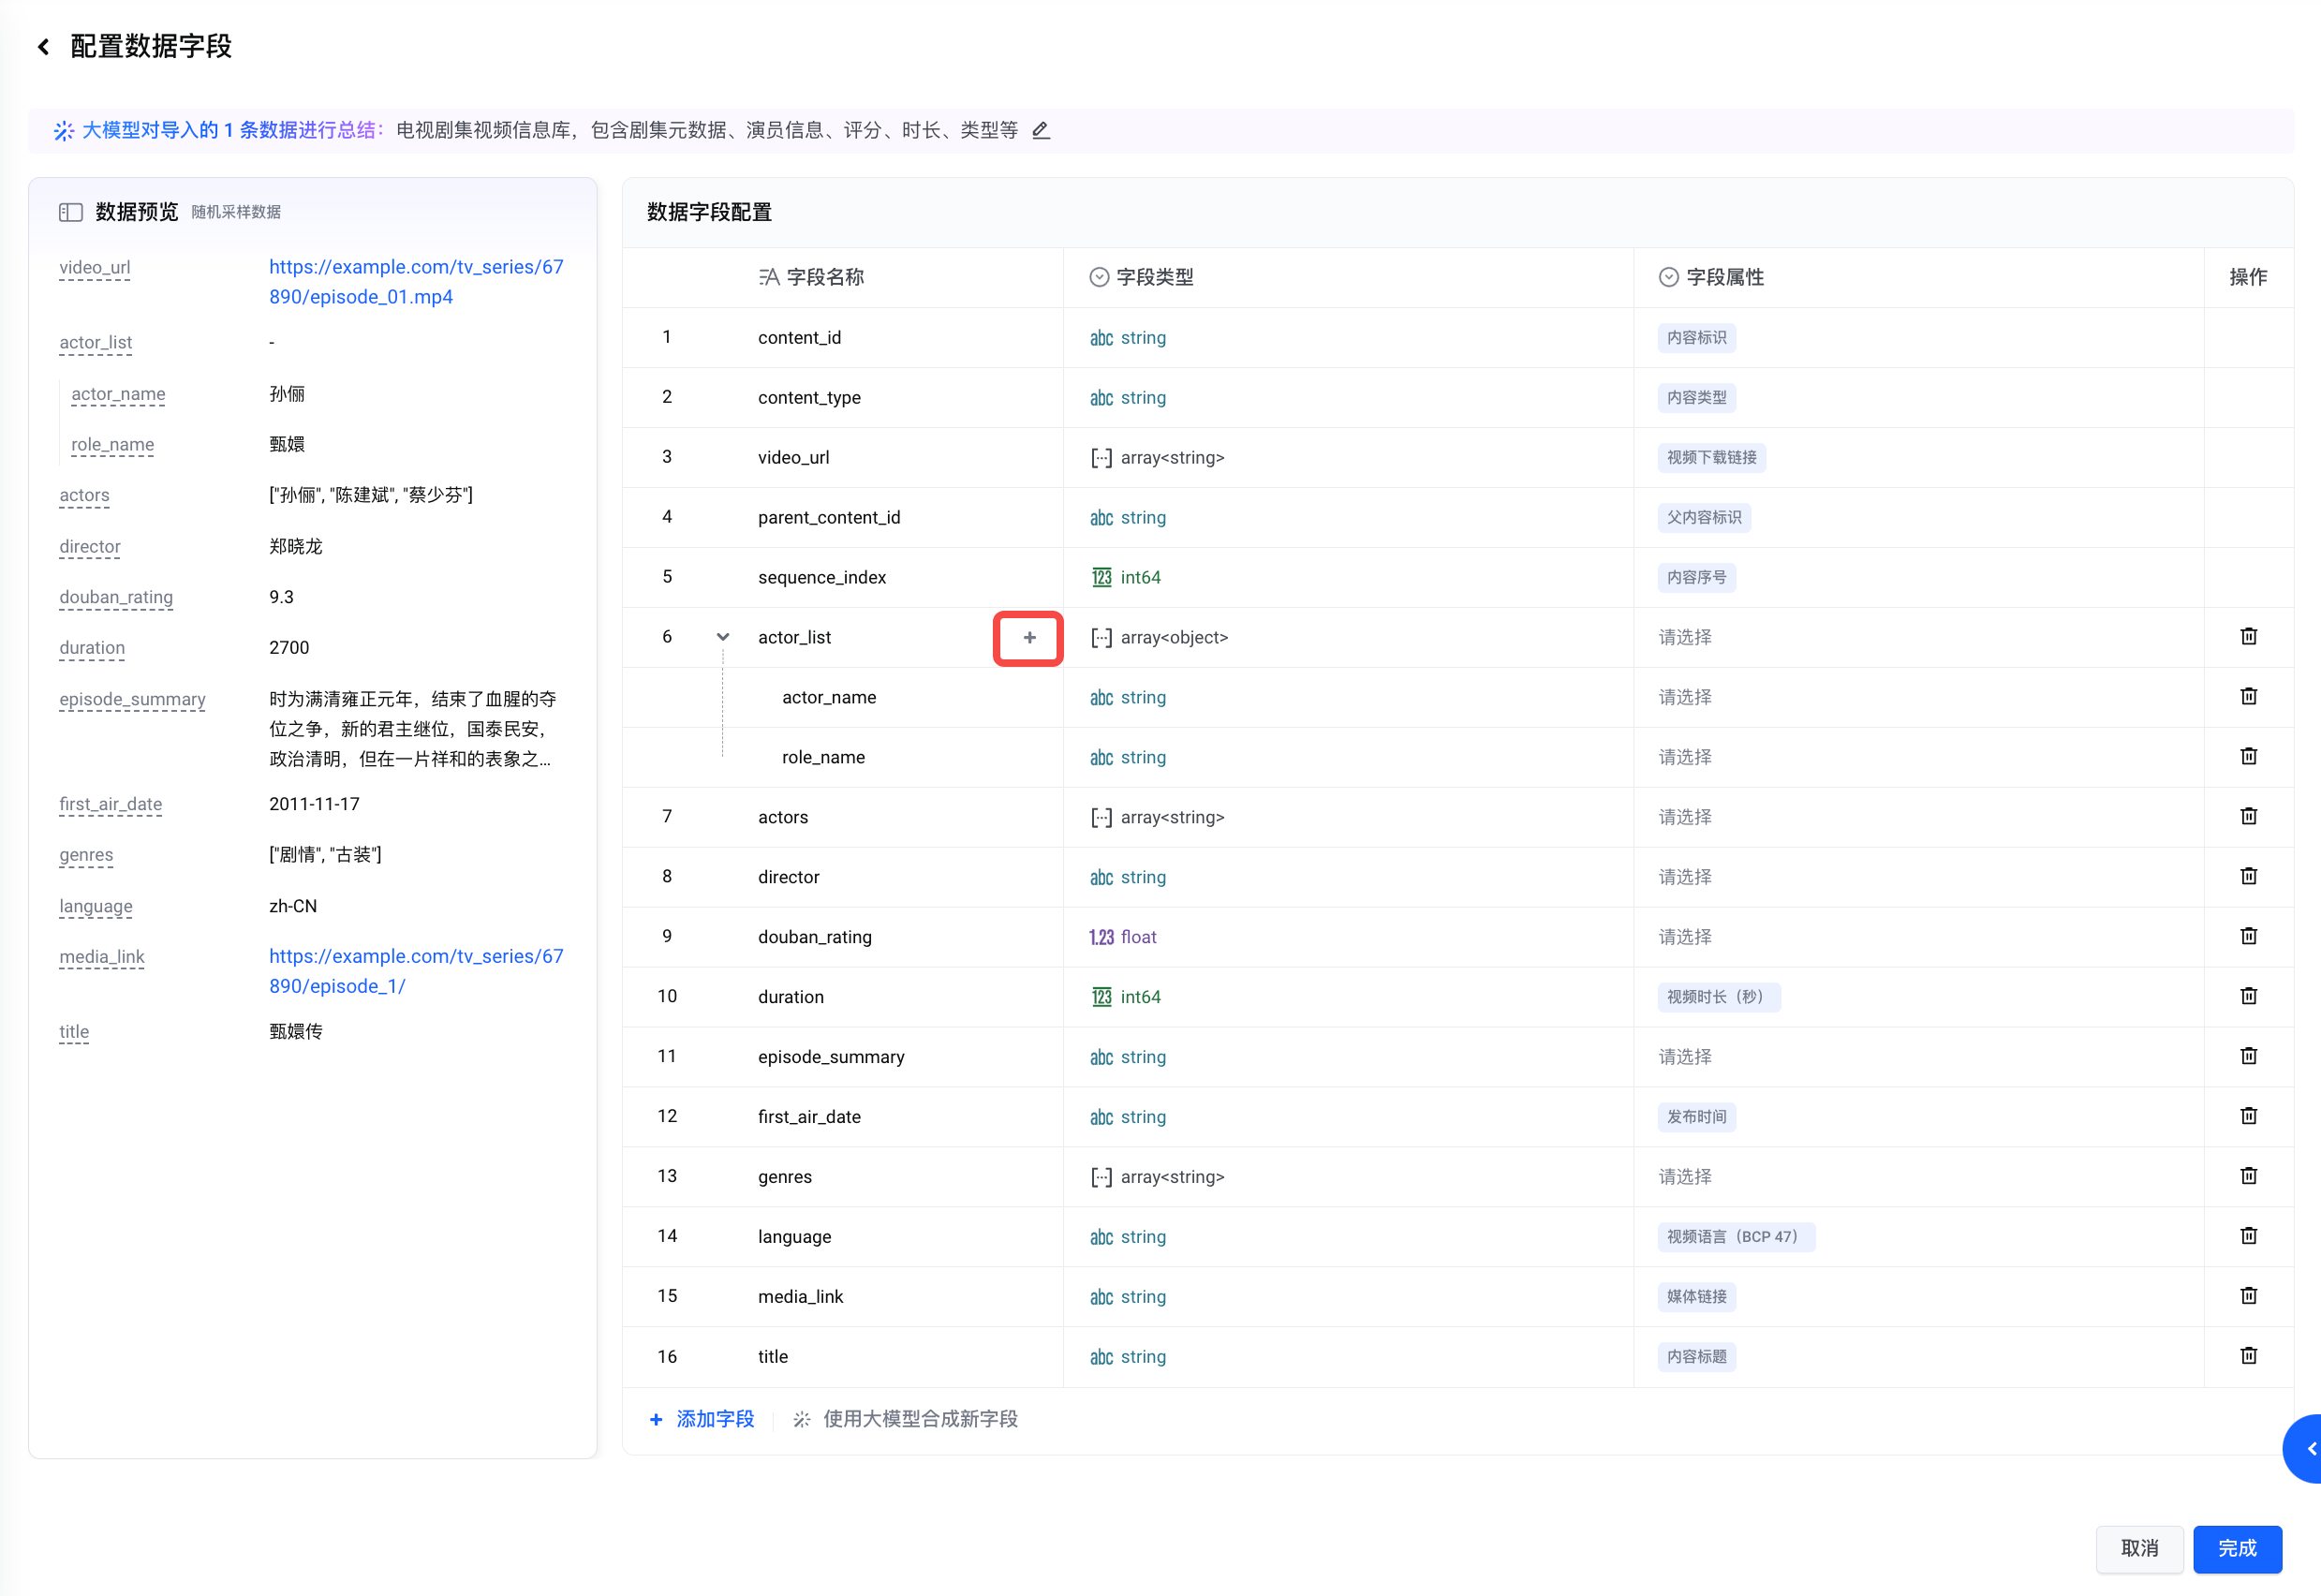2321x1596 pixels.
Task: Delete the douban_rating field
Action: [2248, 936]
